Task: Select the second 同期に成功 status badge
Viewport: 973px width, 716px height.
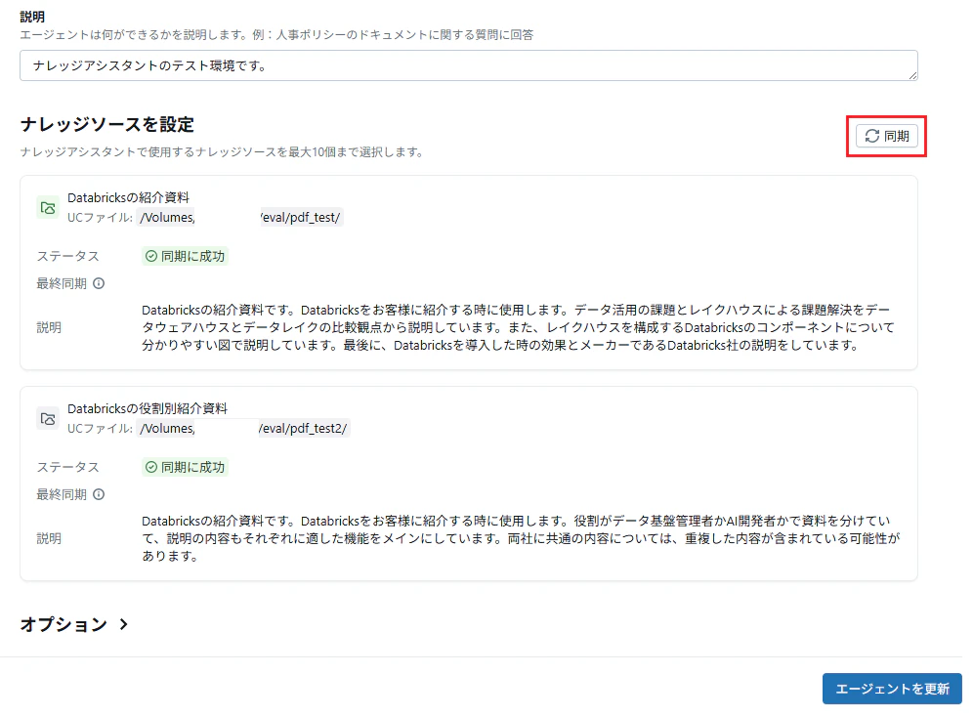Action: (185, 467)
